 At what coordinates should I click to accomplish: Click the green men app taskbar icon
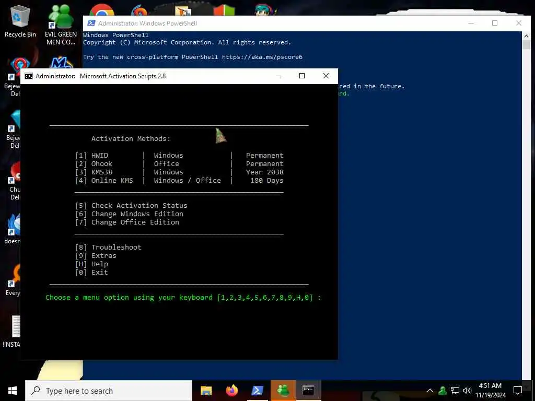click(283, 391)
